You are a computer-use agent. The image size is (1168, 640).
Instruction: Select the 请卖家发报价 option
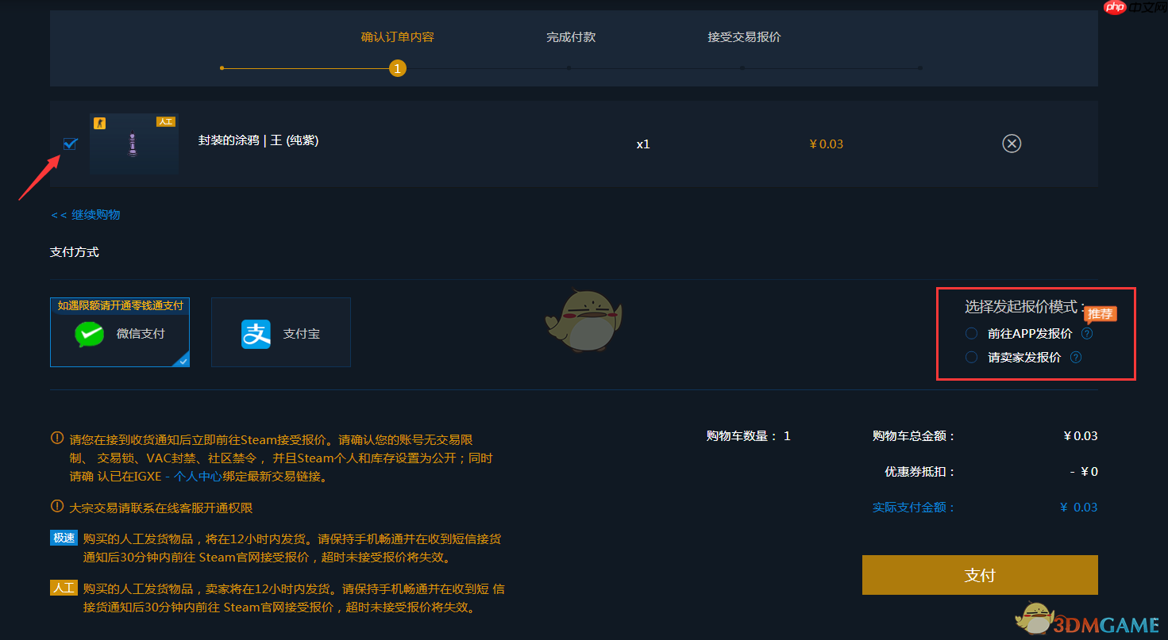click(971, 357)
